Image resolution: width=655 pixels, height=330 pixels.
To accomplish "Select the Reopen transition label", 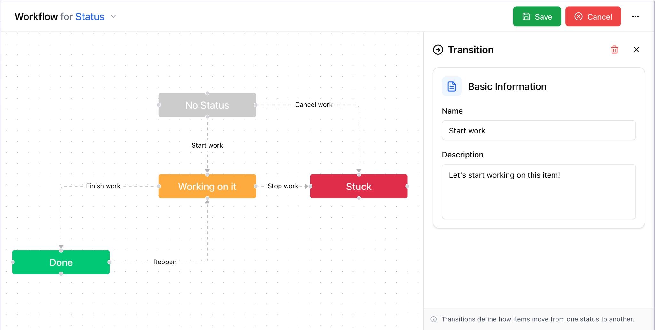I will point(165,262).
